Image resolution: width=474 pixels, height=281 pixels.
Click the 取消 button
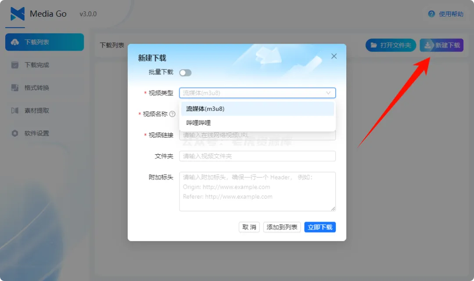point(249,227)
